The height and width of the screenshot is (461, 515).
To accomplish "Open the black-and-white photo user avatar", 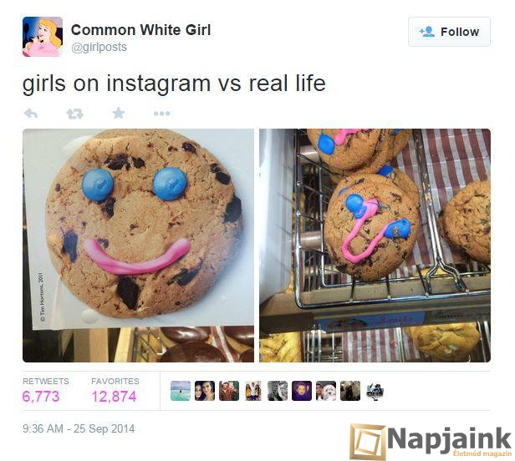I will [278, 391].
